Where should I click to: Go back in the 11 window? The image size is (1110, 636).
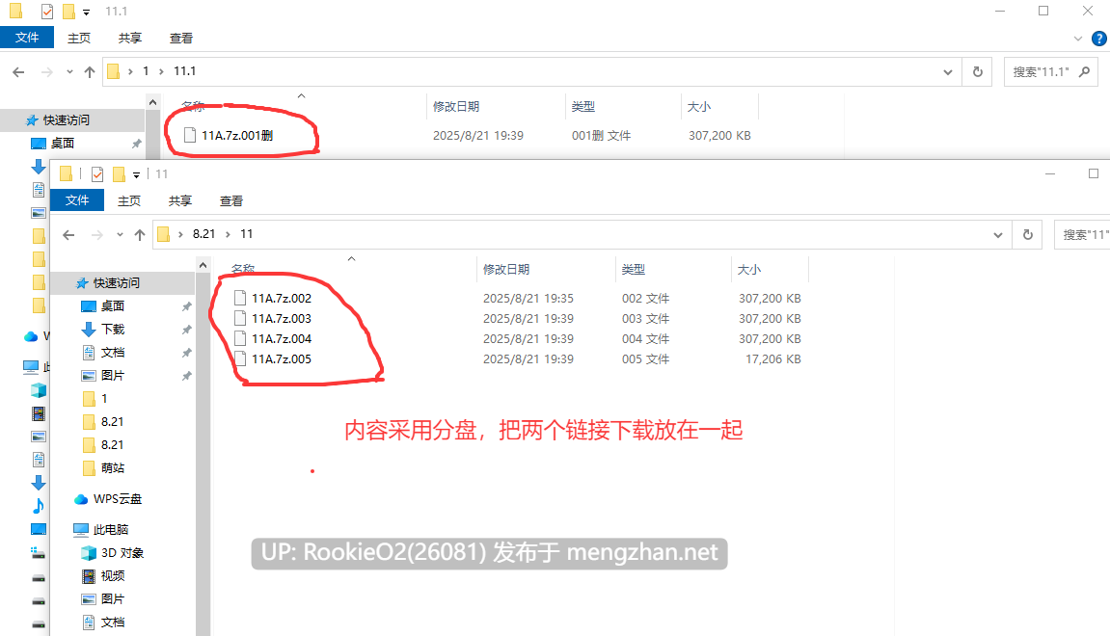click(x=68, y=235)
